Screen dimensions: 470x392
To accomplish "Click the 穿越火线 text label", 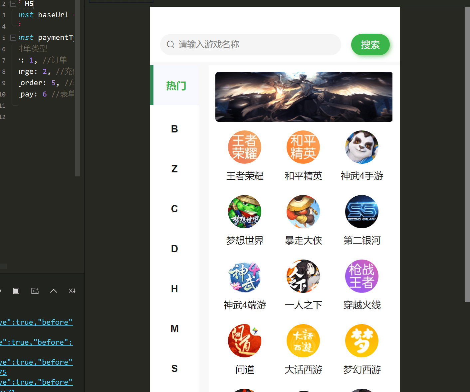I will point(362,305).
